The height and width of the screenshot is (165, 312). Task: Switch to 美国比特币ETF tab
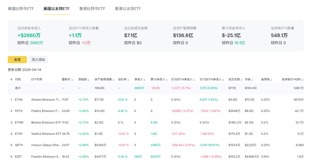point(21,9)
